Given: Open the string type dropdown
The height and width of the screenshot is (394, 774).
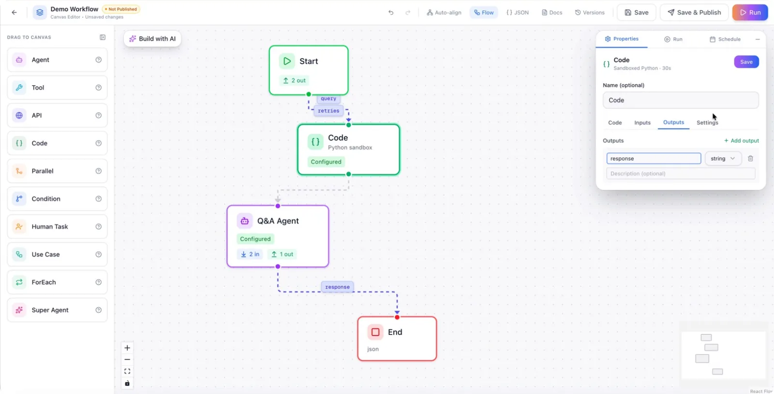Looking at the screenshot, I should [x=723, y=159].
